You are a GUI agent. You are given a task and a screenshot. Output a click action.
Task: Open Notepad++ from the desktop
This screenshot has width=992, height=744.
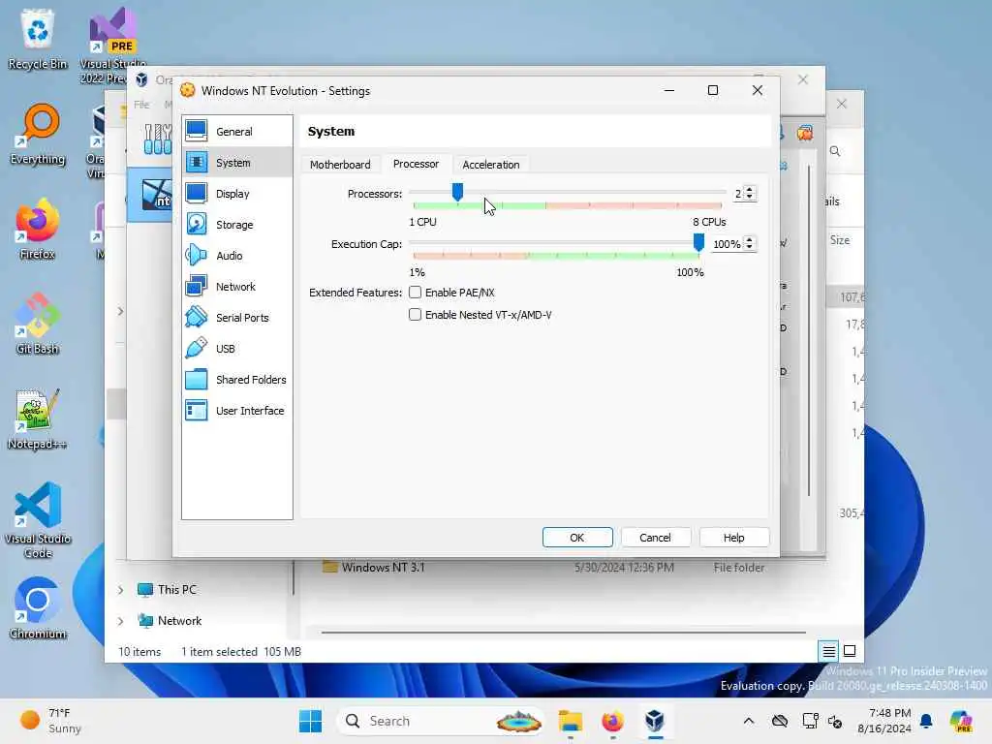(x=38, y=418)
